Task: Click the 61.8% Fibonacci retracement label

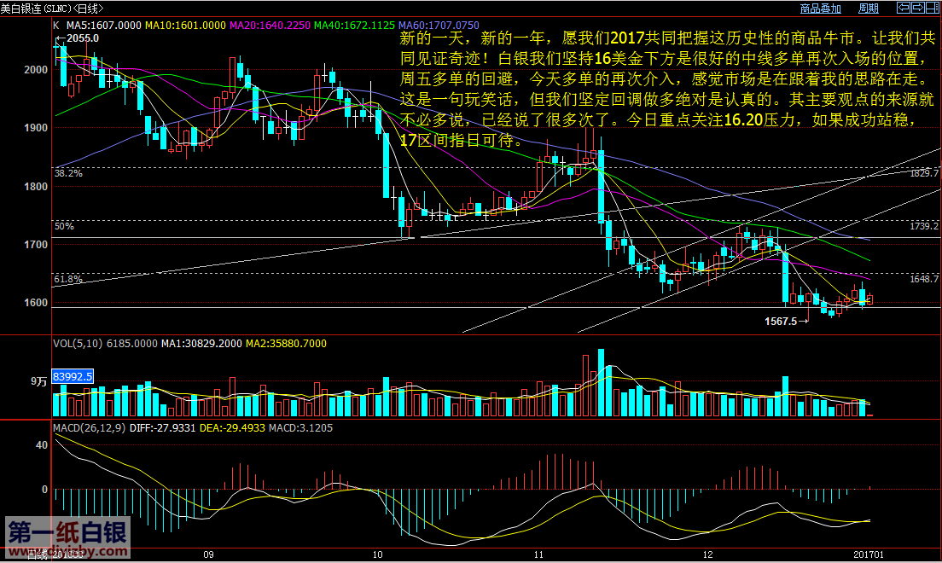Action: [68, 279]
